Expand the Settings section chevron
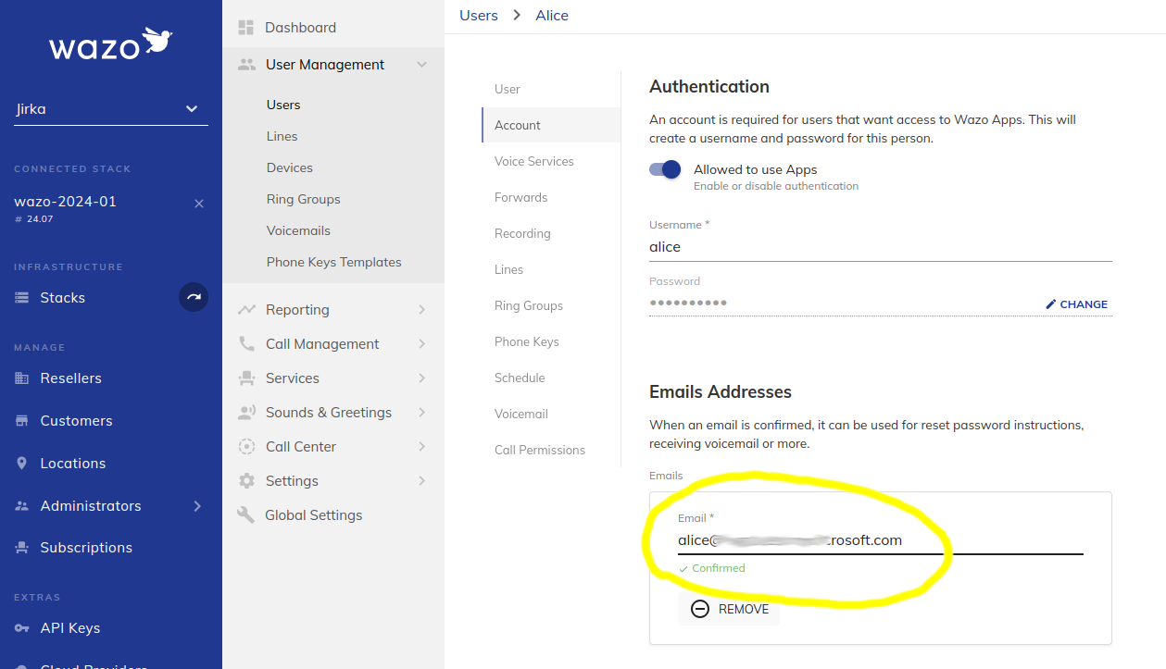Image resolution: width=1166 pixels, height=669 pixels. tap(422, 481)
